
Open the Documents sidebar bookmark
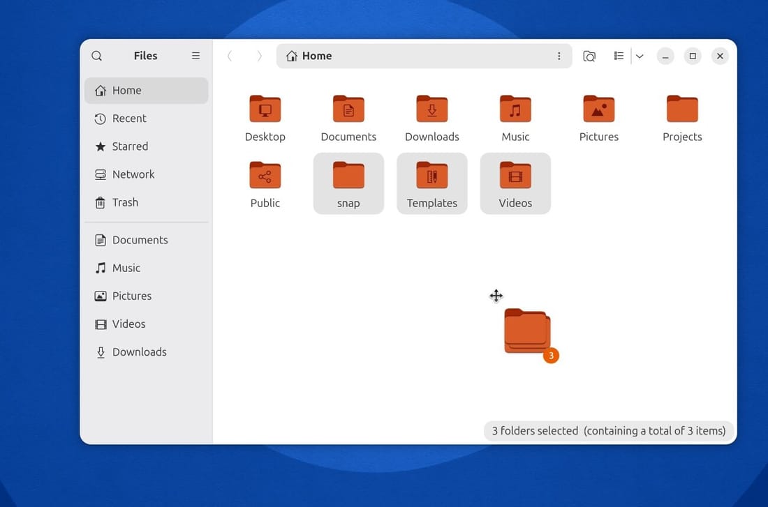pyautogui.click(x=146, y=240)
